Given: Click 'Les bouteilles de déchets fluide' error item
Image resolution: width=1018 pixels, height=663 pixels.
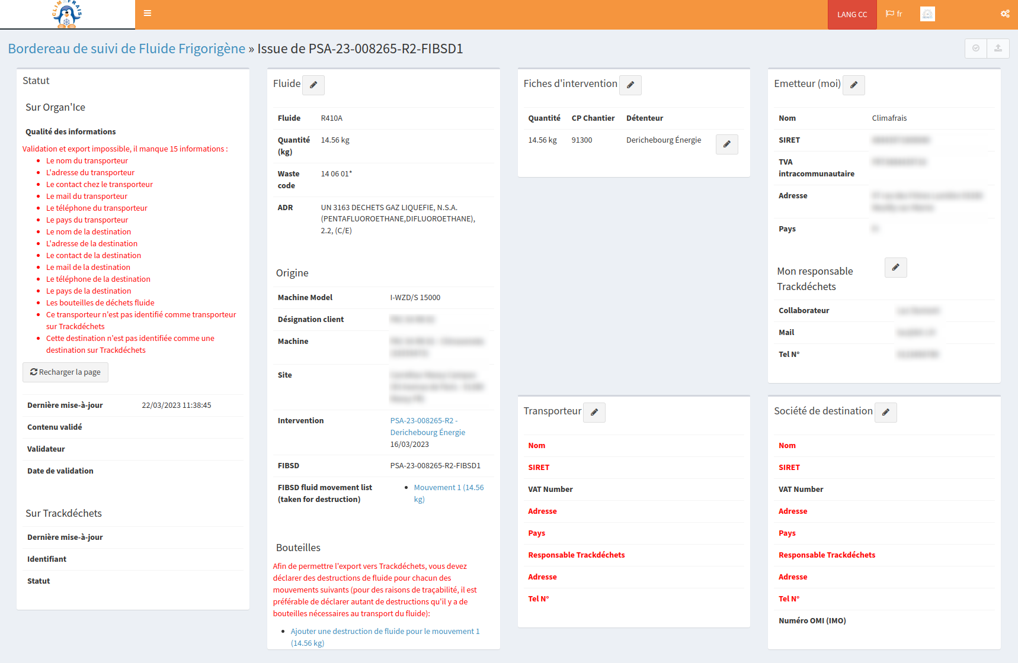Looking at the screenshot, I should pyautogui.click(x=100, y=303).
